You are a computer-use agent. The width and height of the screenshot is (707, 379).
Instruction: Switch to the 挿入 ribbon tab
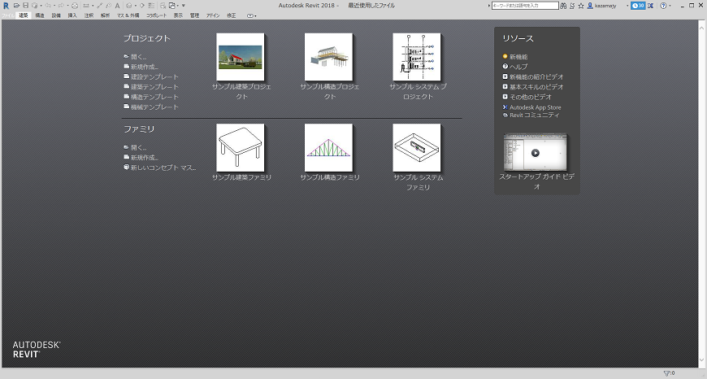click(72, 15)
